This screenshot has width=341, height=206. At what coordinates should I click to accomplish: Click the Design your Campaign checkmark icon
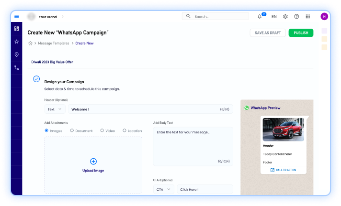pyautogui.click(x=36, y=79)
